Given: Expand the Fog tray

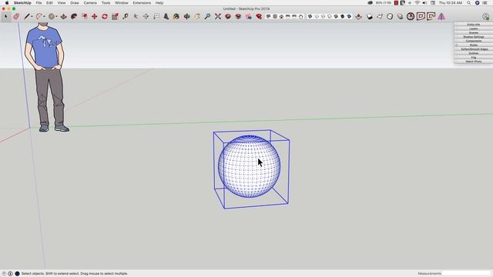Looking at the screenshot, I should click(474, 57).
